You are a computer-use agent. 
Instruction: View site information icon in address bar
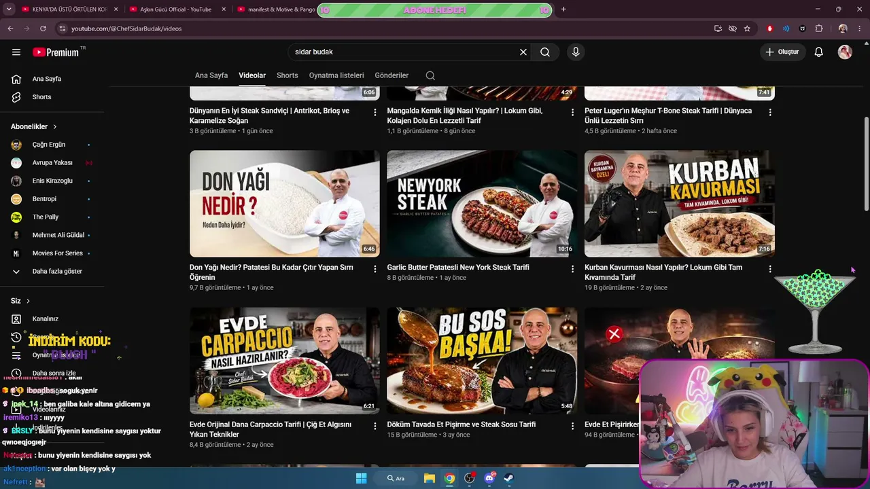[x=63, y=29]
